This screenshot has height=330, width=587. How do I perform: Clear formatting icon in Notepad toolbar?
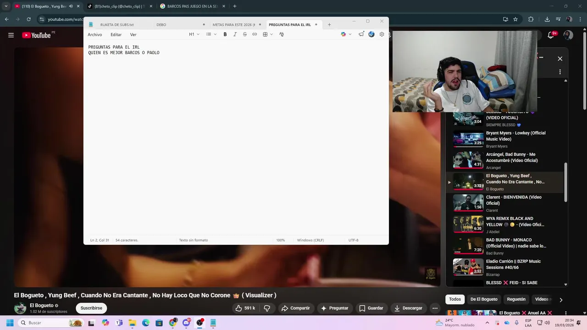click(x=282, y=34)
